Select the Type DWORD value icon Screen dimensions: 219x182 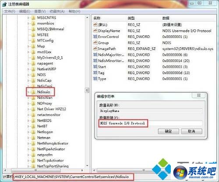click(95, 79)
